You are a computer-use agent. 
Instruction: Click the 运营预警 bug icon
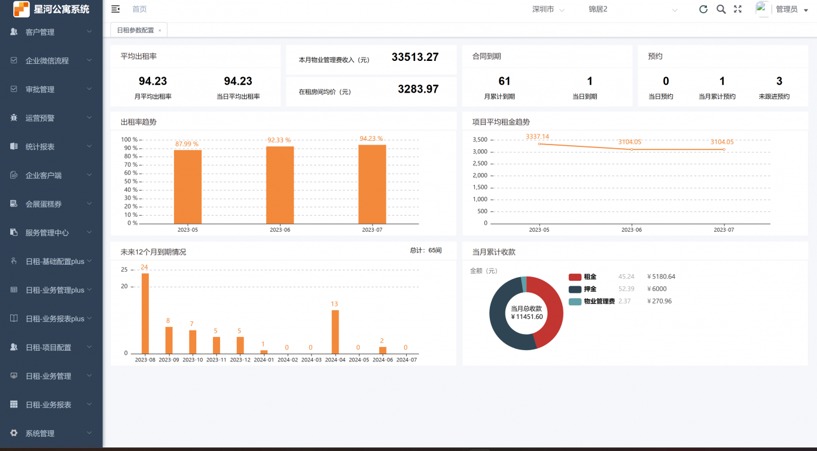pyautogui.click(x=14, y=118)
